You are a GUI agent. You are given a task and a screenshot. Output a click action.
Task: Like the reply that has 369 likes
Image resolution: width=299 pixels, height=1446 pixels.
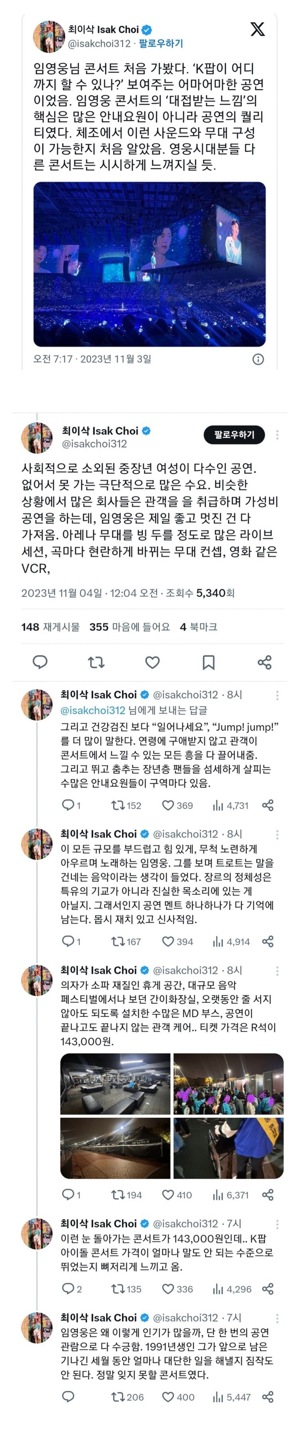(168, 806)
